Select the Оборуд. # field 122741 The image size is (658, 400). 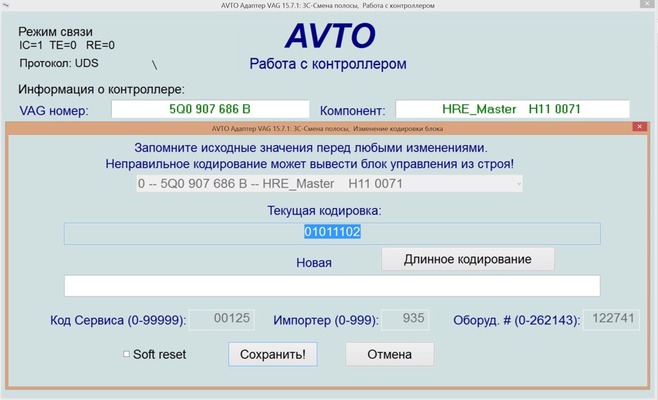611,320
